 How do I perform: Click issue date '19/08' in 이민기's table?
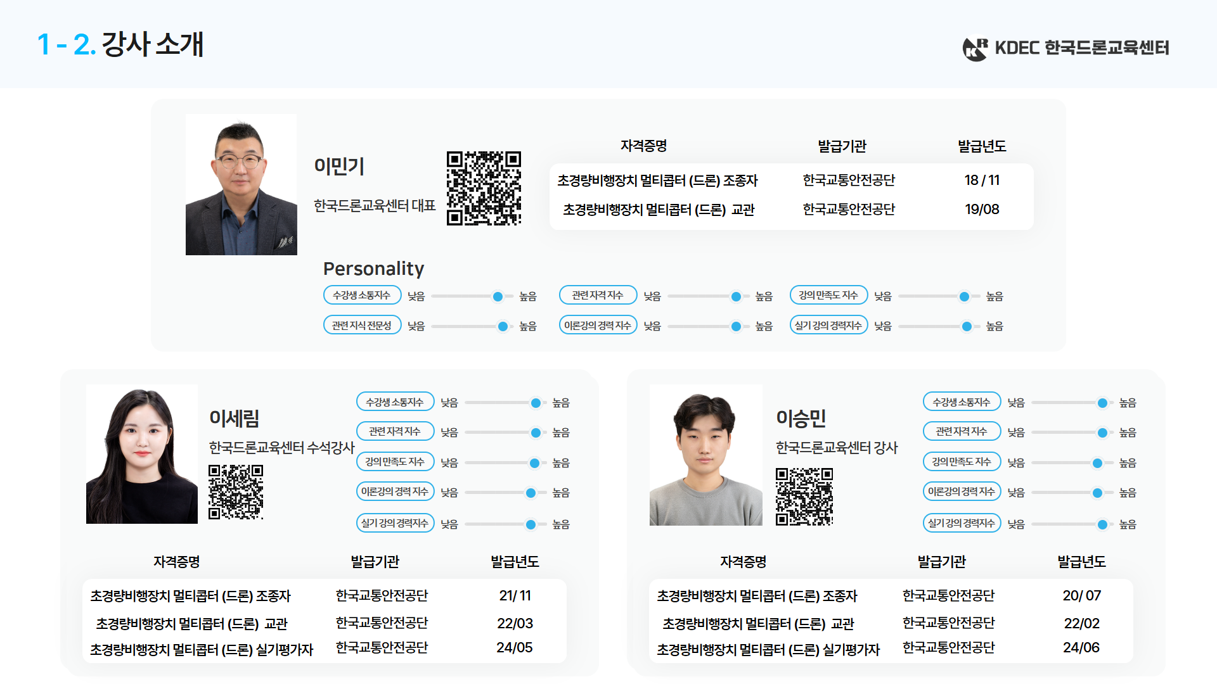coord(982,210)
